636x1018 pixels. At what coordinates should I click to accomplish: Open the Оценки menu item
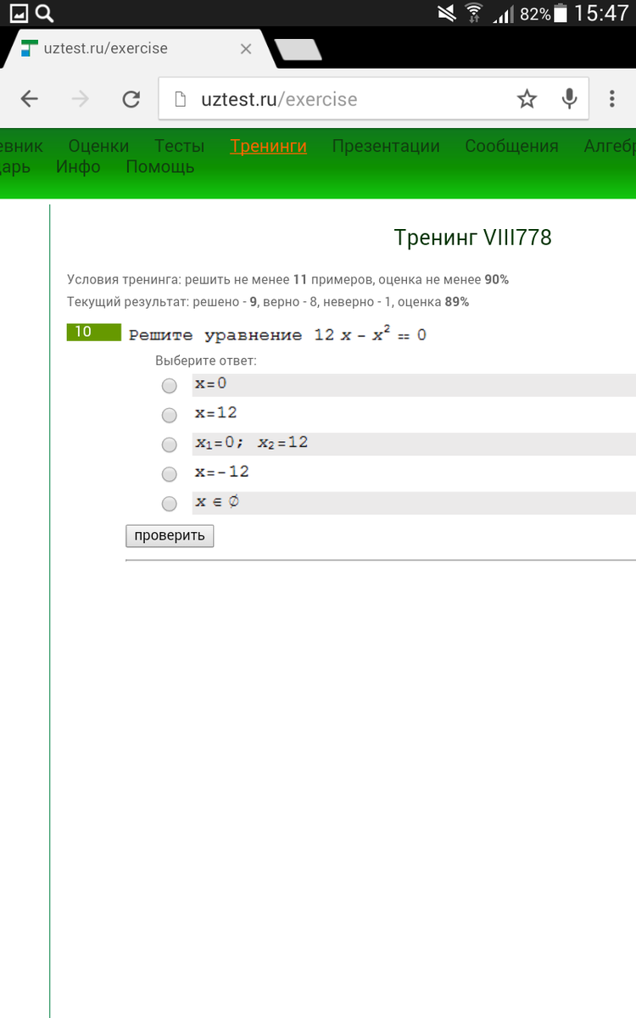pos(98,146)
